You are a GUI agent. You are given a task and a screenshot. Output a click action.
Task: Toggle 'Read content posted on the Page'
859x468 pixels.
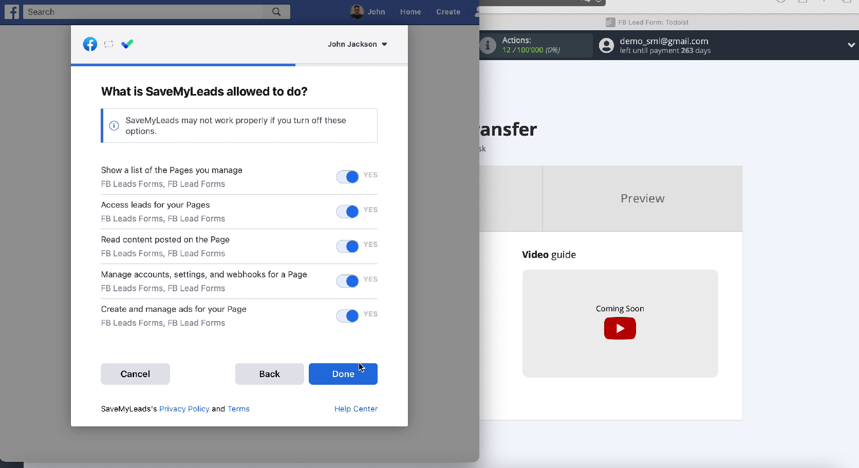(x=347, y=247)
